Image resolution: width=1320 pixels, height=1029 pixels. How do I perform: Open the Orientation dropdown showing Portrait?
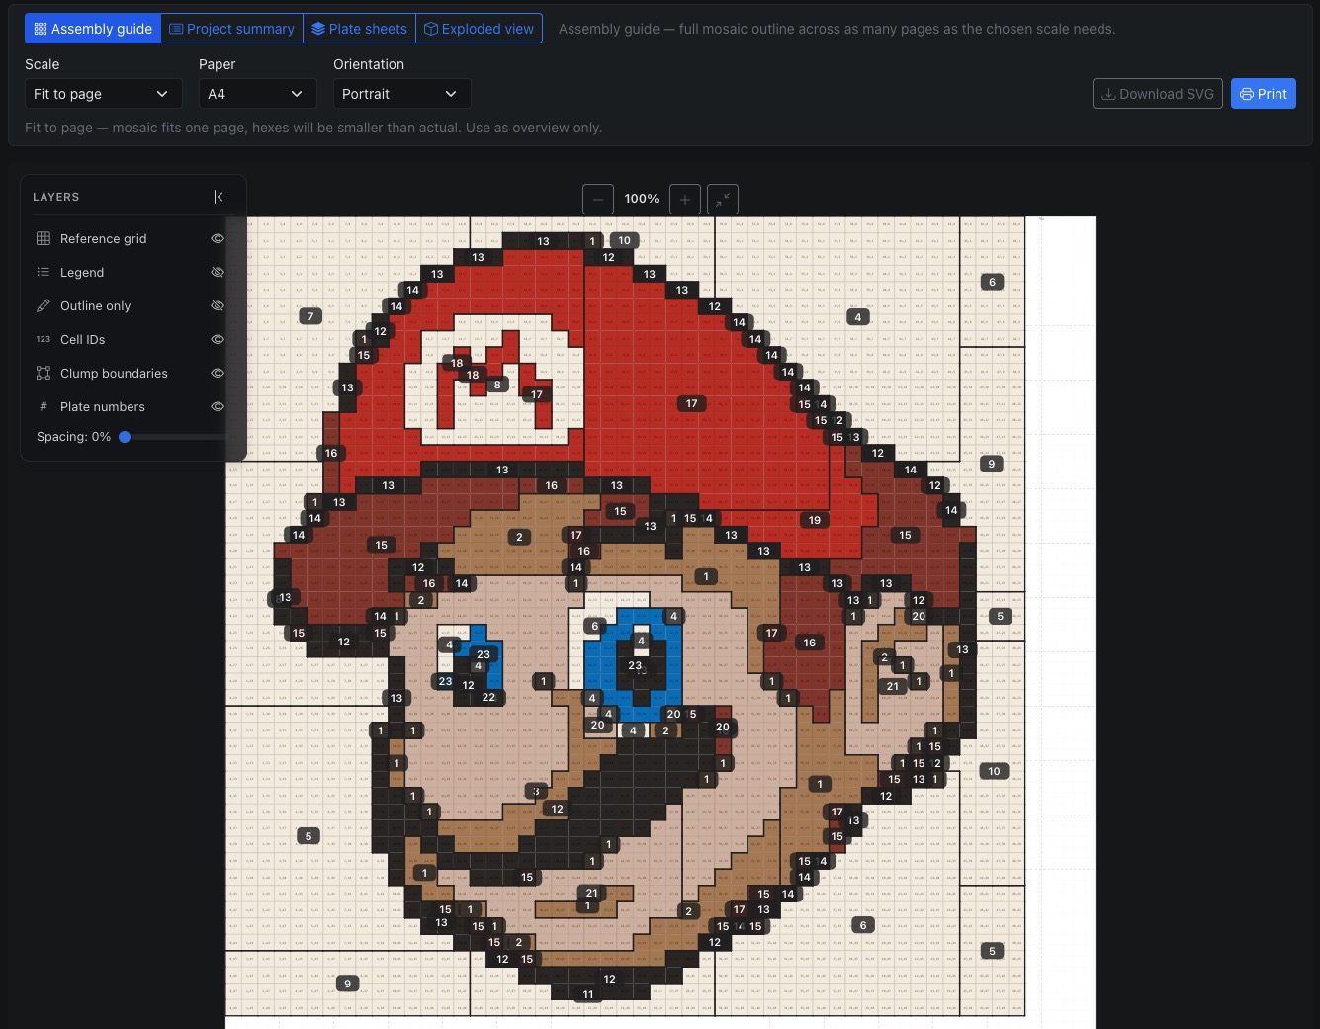[401, 94]
